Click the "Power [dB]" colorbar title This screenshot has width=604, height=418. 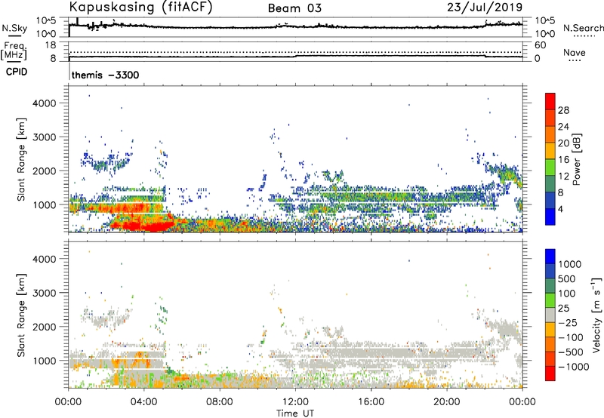click(576, 159)
